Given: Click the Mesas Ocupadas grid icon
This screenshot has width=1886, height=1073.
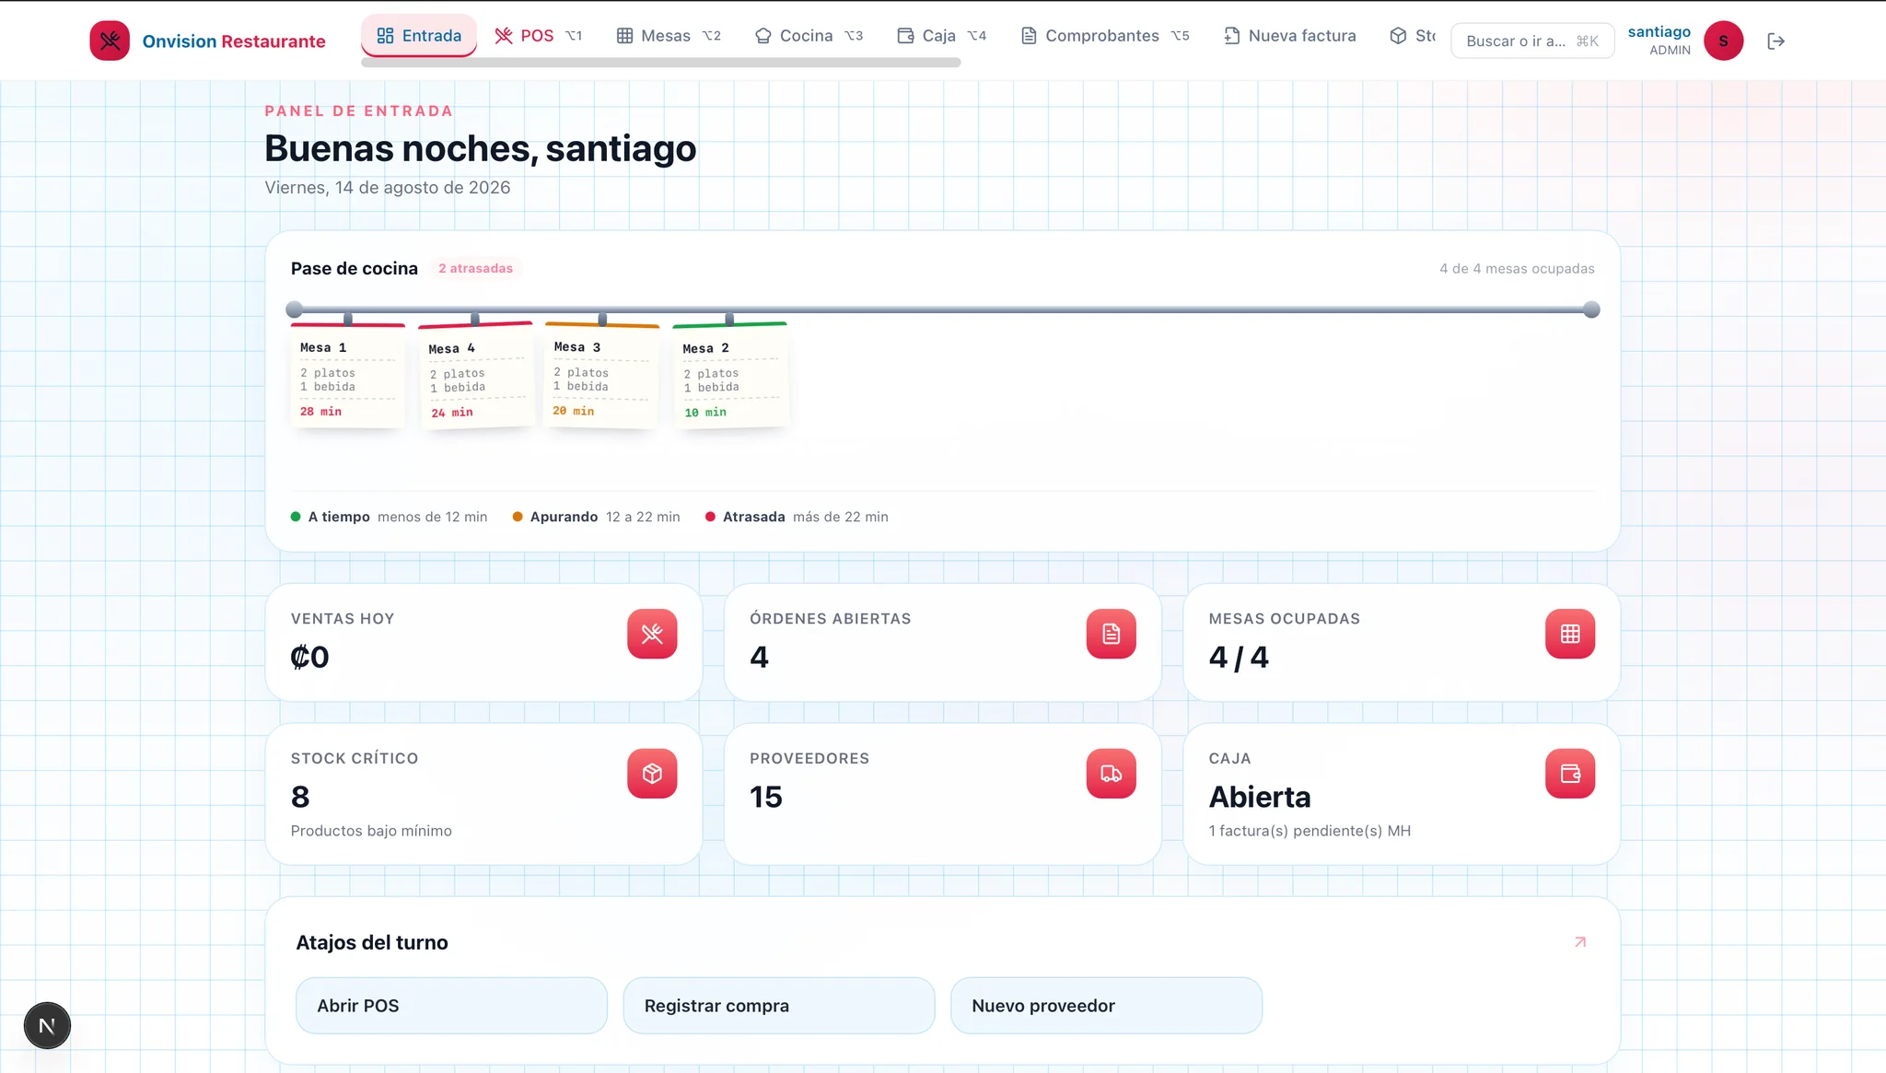Looking at the screenshot, I should coord(1570,634).
